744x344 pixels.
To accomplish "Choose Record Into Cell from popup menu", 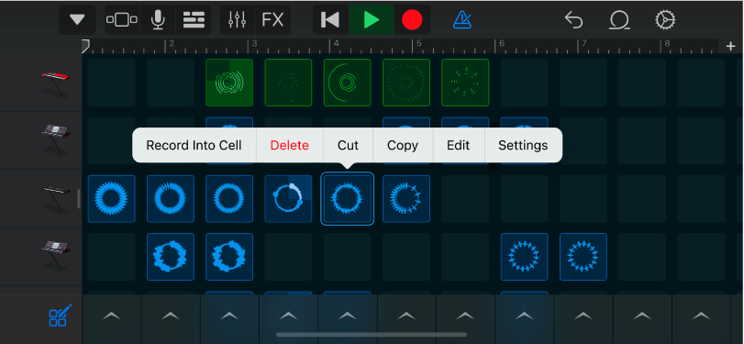I will [194, 145].
